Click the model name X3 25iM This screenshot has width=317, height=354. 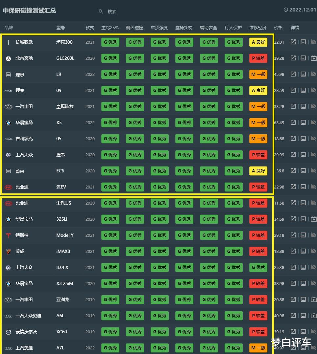[65, 283]
